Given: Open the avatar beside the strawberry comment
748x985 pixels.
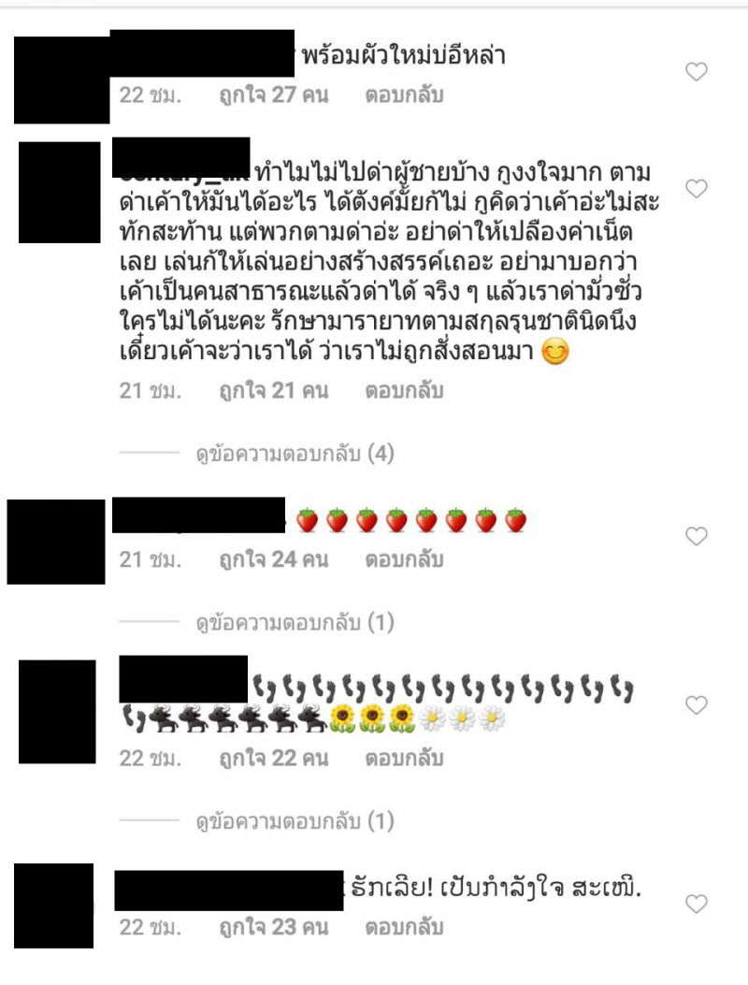Looking at the screenshot, I should coord(56,542).
